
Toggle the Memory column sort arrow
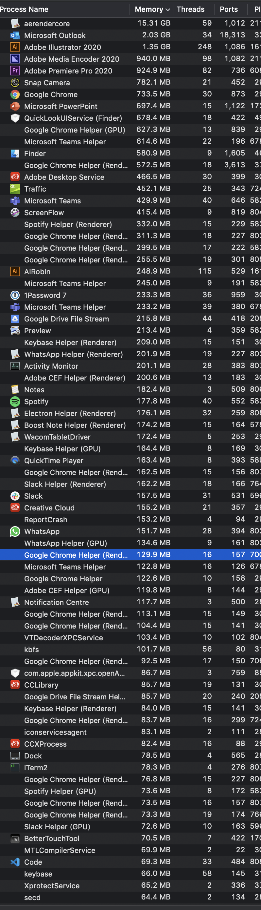(x=168, y=10)
